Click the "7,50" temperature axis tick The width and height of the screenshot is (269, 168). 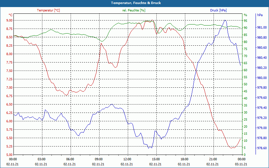point(10,71)
